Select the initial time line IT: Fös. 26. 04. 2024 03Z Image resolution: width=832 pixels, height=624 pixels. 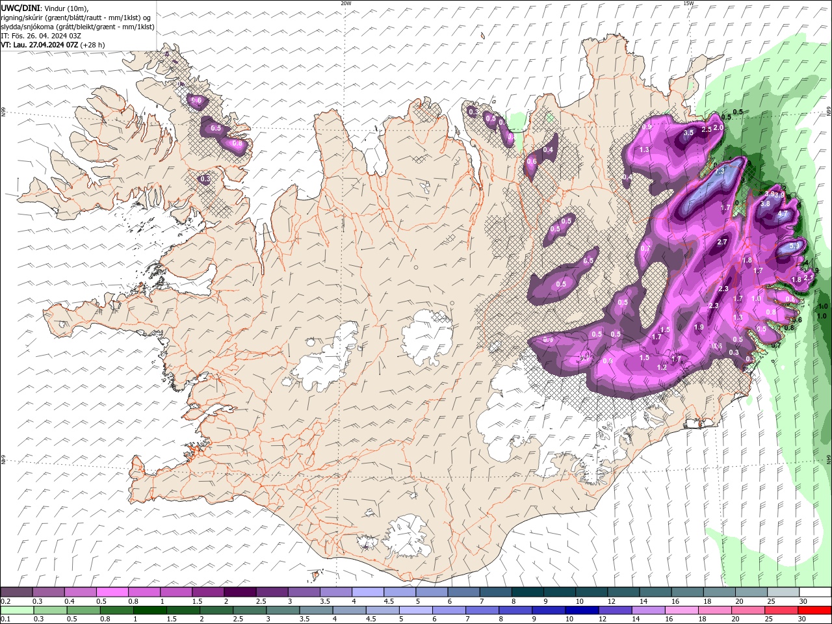(x=41, y=36)
